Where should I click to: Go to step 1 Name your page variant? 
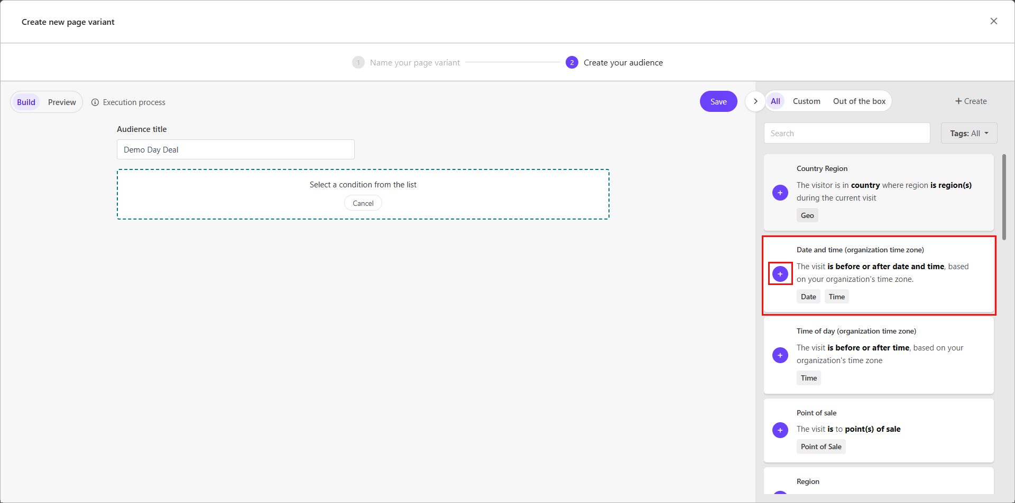(406, 62)
